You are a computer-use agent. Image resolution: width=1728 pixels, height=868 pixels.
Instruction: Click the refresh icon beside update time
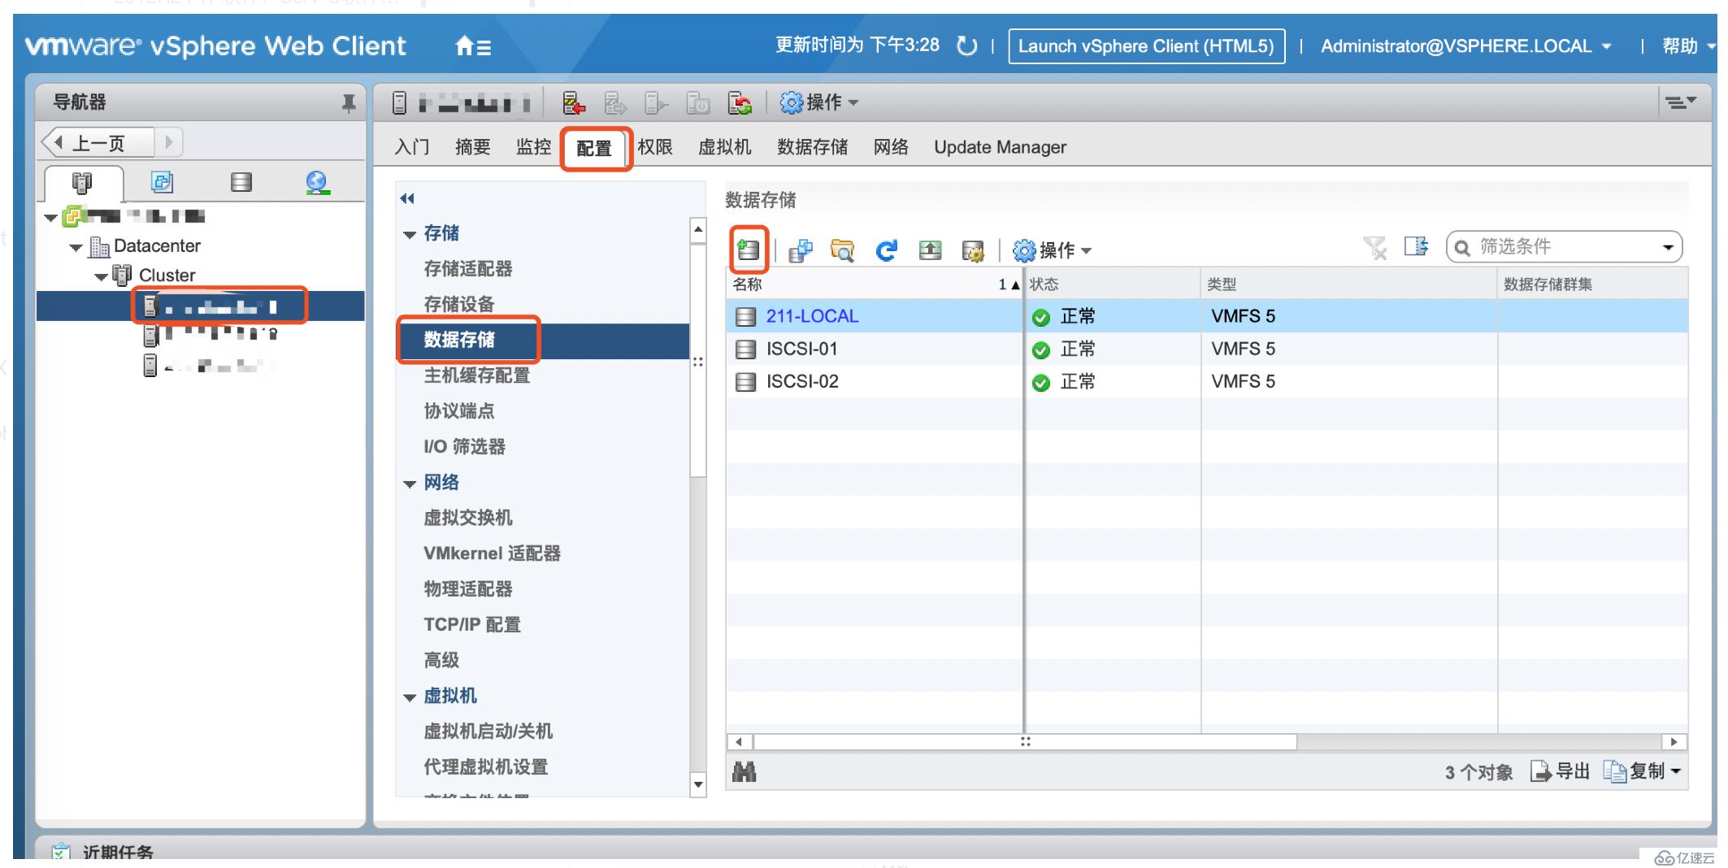click(x=966, y=46)
